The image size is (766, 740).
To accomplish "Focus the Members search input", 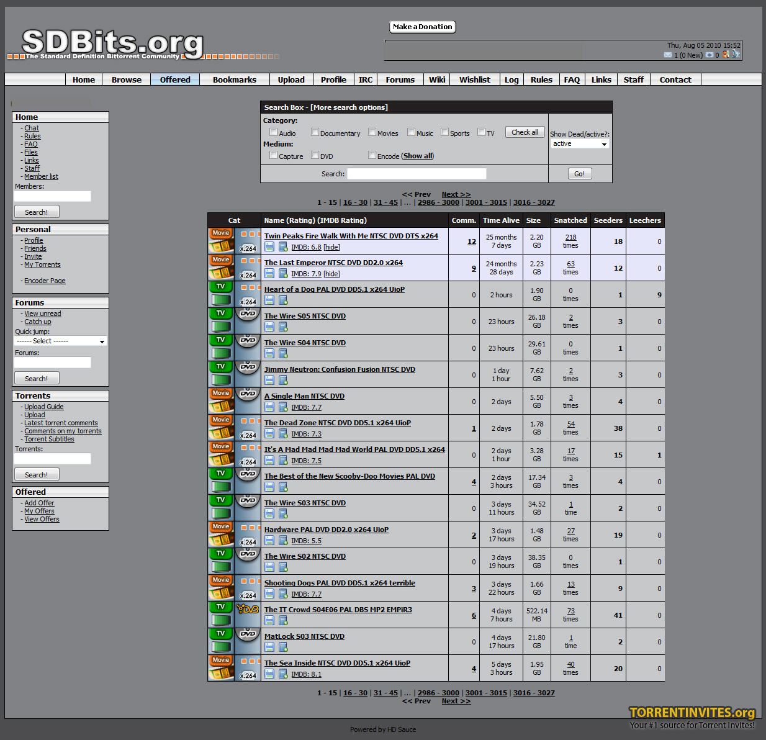I will 53,196.
